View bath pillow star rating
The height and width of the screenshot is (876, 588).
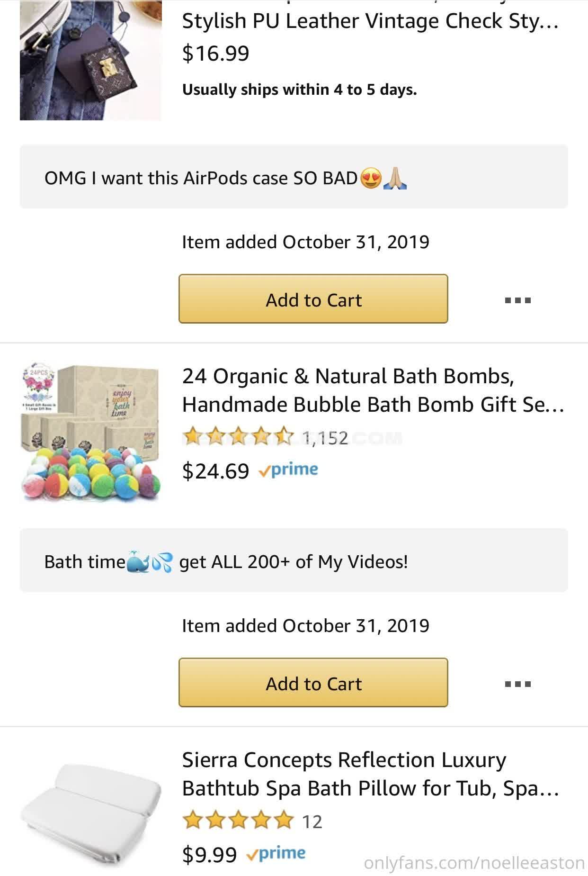click(x=238, y=821)
